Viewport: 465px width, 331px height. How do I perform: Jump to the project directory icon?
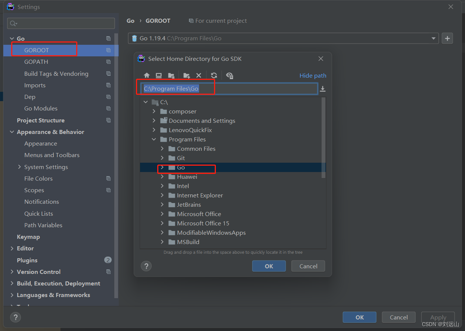click(171, 75)
